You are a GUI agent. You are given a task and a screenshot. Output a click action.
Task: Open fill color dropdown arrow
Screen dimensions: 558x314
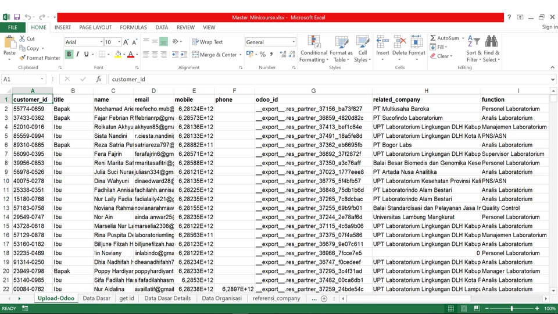click(124, 55)
